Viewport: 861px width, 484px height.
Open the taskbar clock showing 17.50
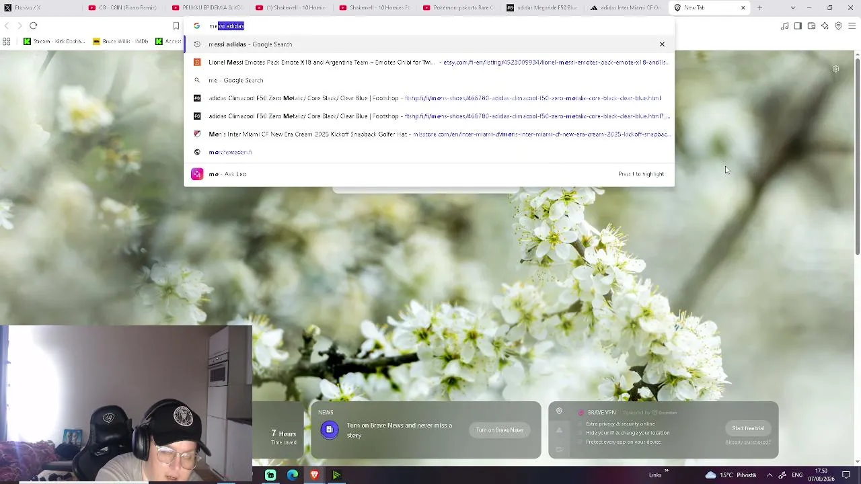click(x=822, y=475)
